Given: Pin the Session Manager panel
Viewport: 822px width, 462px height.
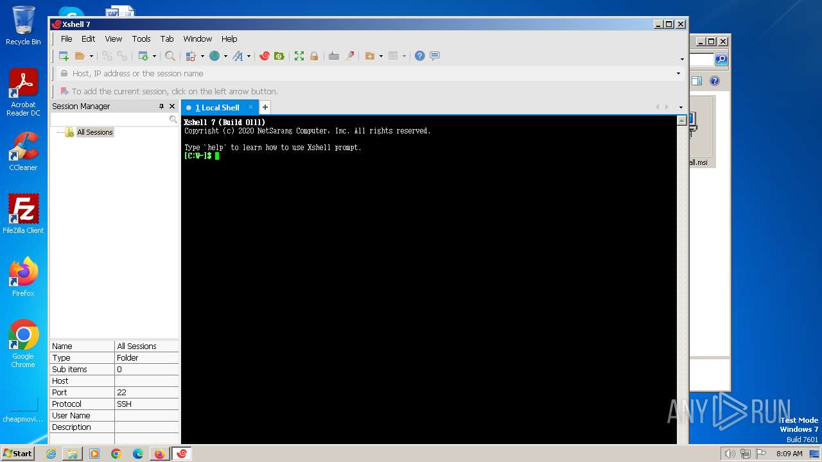Looking at the screenshot, I should 161,107.
